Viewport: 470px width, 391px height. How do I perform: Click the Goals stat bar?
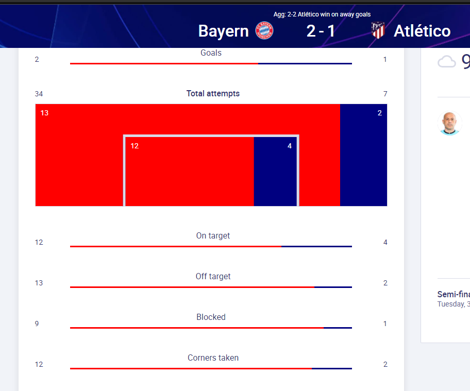click(211, 63)
